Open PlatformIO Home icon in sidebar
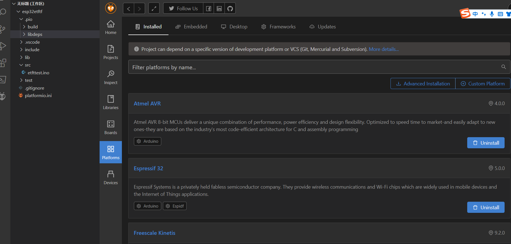The height and width of the screenshot is (244, 511). point(111,27)
